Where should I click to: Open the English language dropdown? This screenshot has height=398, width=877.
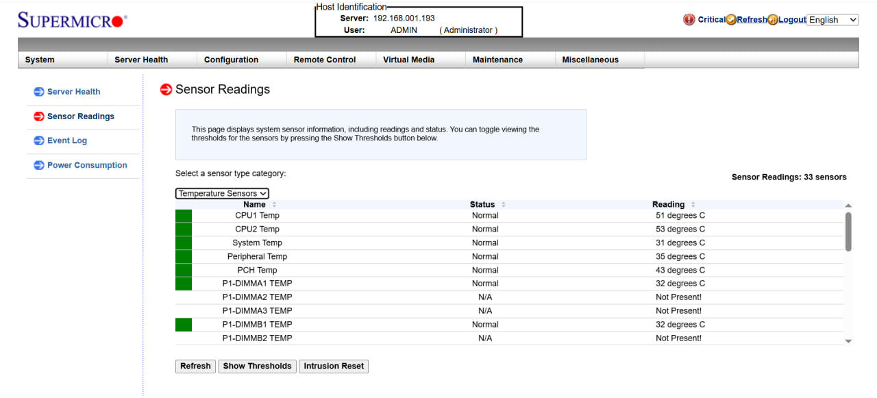pyautogui.click(x=832, y=20)
